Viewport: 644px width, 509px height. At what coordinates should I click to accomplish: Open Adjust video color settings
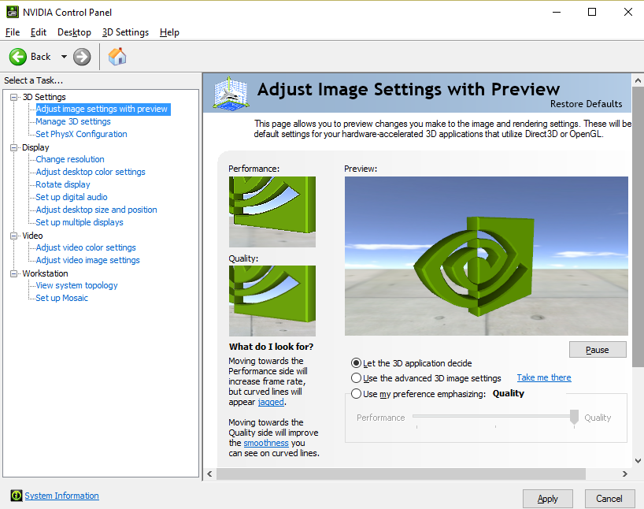(86, 247)
